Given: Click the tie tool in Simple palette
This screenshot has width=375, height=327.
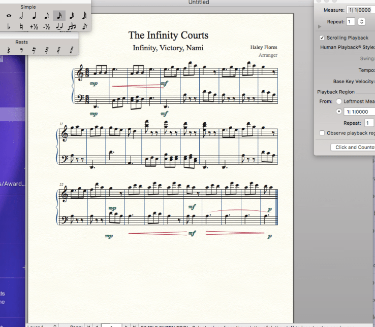Looking at the screenshot, I should click(x=59, y=26).
